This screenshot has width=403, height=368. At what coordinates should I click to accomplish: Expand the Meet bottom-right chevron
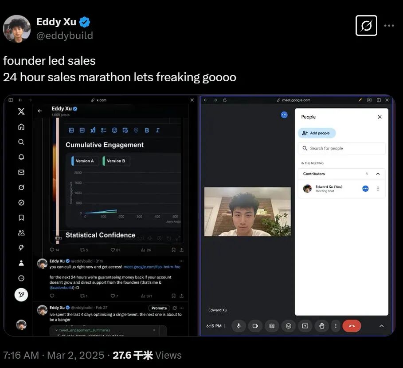pyautogui.click(x=382, y=326)
